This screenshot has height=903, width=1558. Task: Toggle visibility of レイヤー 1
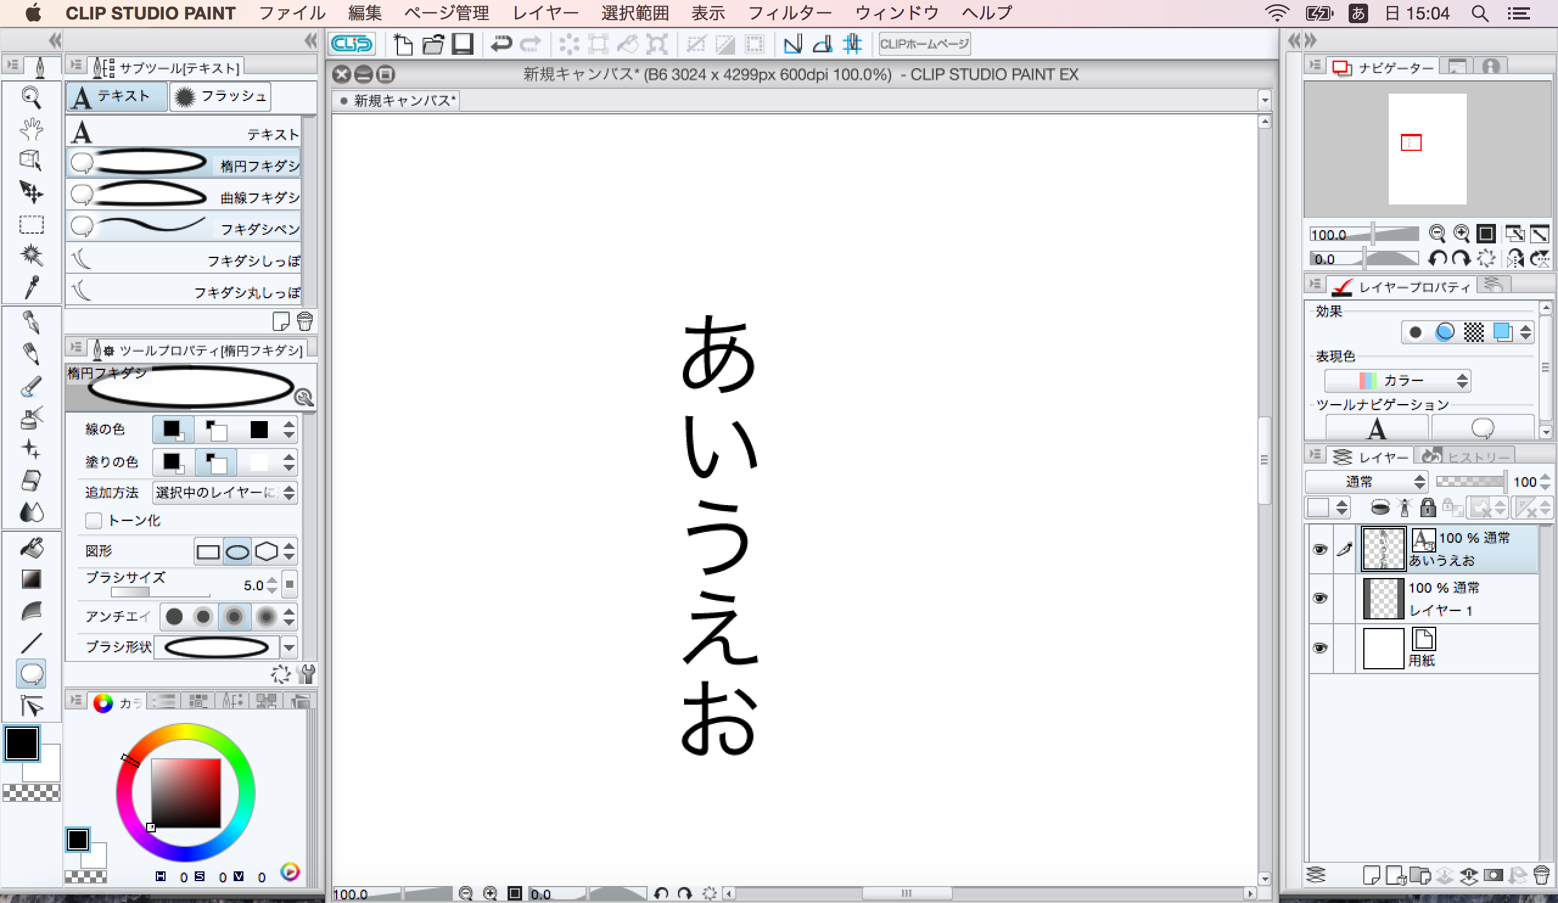(x=1319, y=598)
